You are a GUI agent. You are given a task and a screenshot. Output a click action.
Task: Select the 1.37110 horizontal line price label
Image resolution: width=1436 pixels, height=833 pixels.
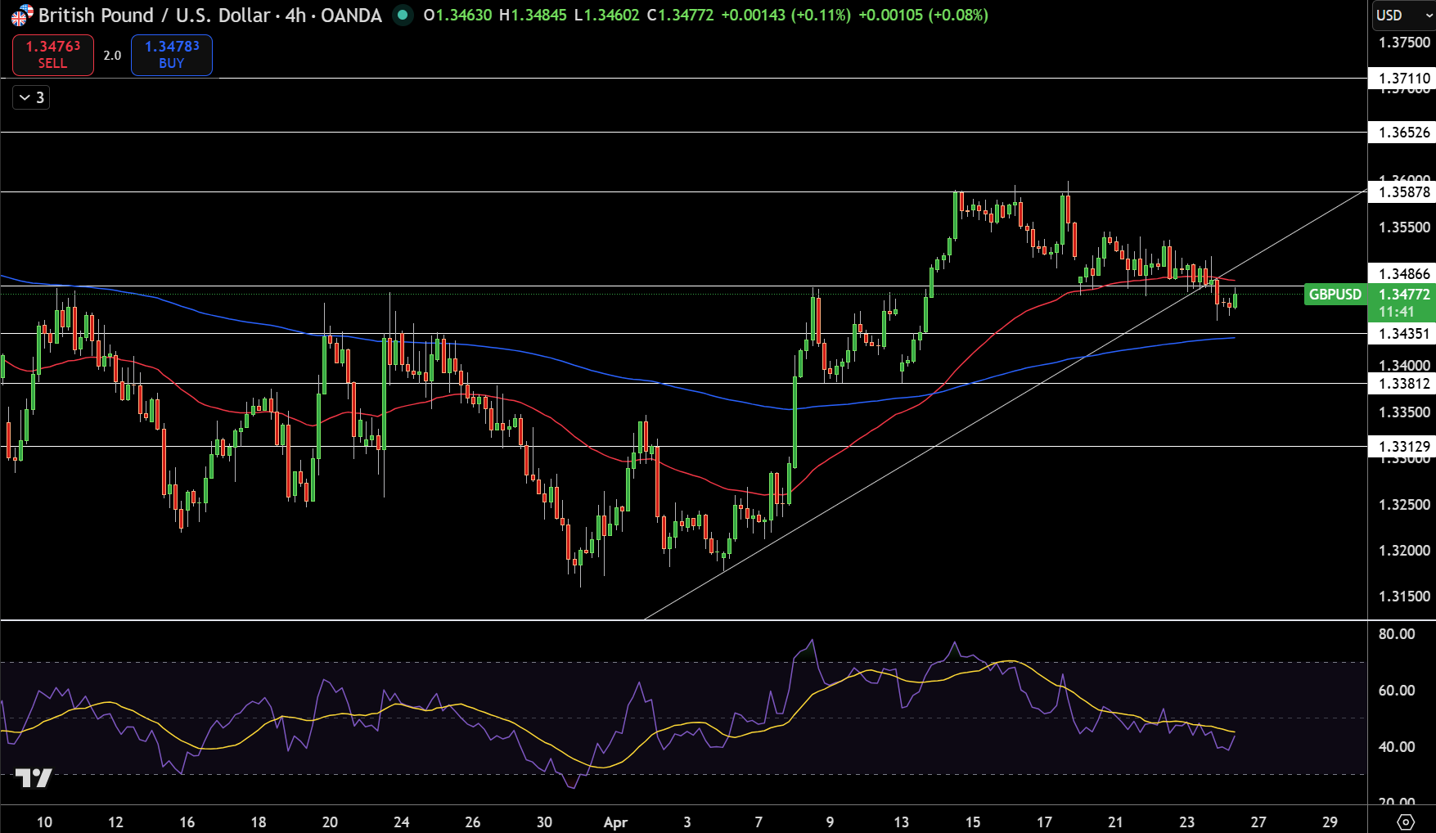point(1402,79)
